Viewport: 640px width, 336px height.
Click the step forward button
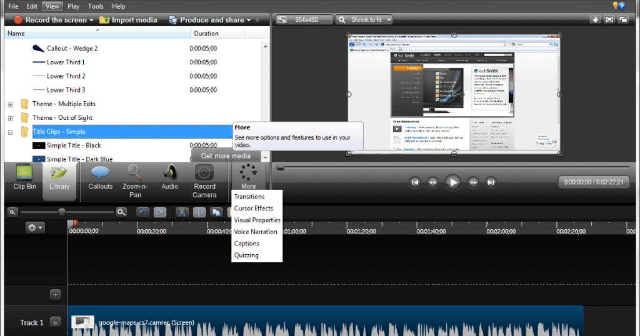click(473, 182)
